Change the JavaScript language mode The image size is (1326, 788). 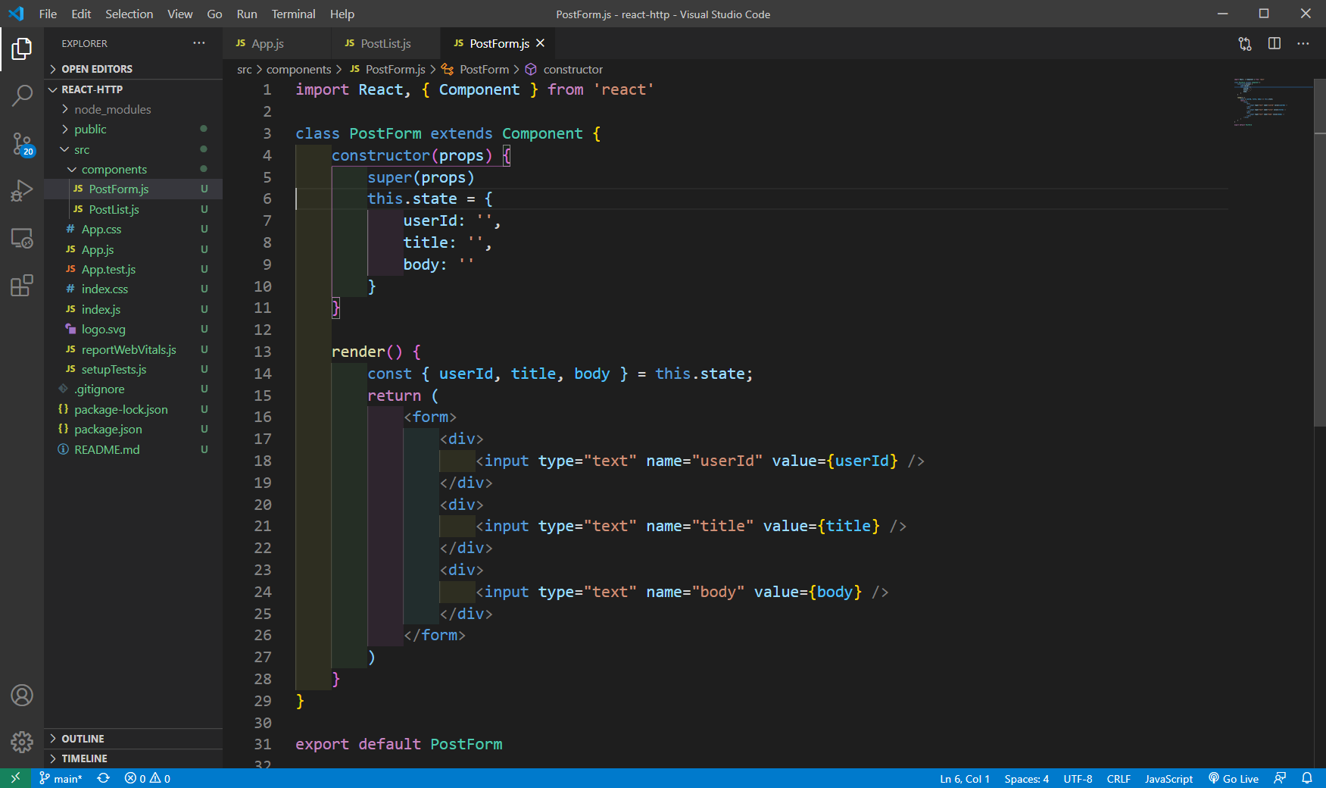(1168, 778)
